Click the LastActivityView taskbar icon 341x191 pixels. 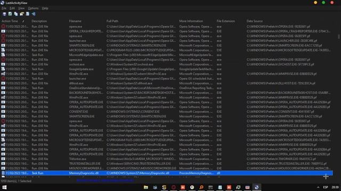point(257,187)
